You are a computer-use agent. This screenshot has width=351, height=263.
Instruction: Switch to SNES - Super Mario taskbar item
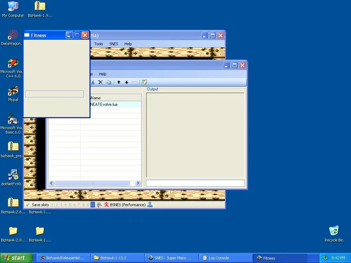click(171, 258)
